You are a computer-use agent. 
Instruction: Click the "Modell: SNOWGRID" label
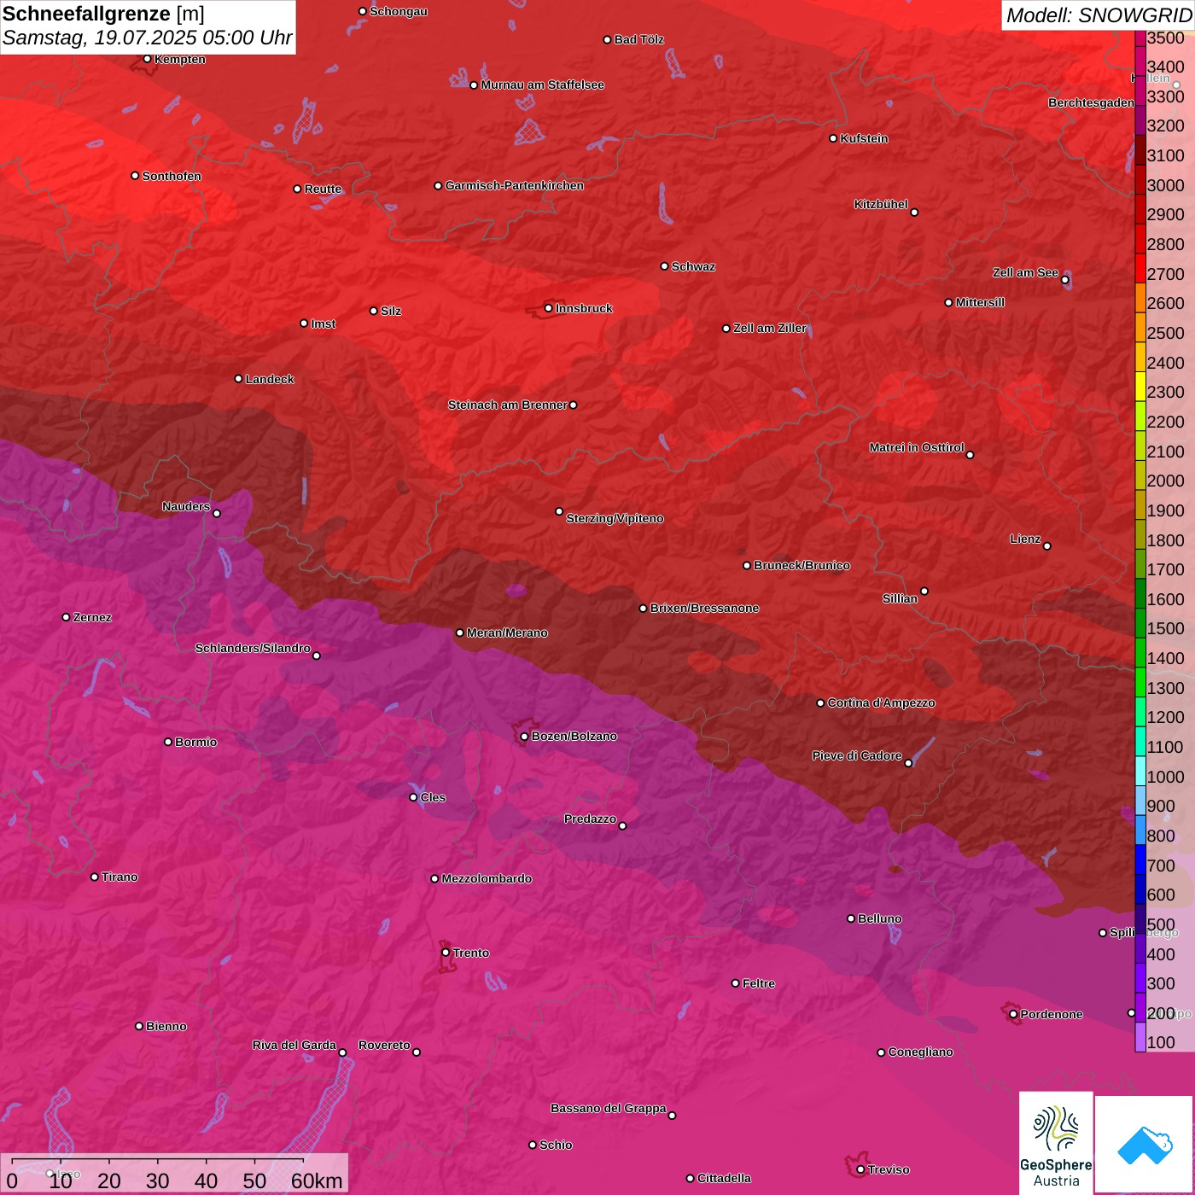1099,15
